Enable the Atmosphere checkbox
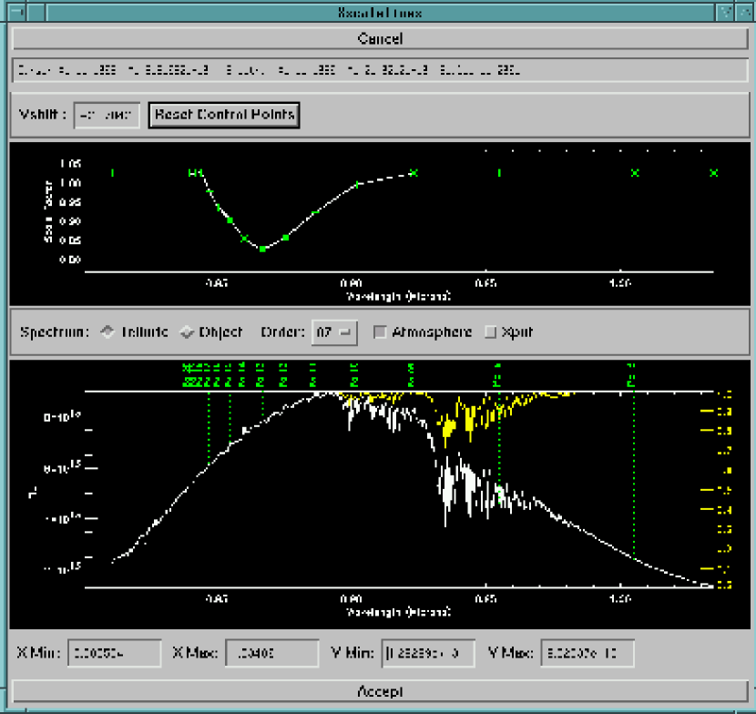Image resolution: width=756 pixels, height=714 pixels. pos(380,332)
